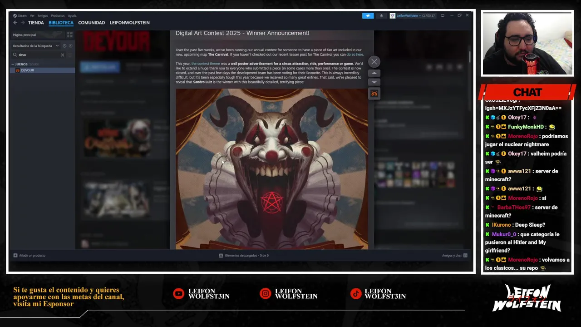Open the 'do so here' link
581x327 pixels.
355,54
